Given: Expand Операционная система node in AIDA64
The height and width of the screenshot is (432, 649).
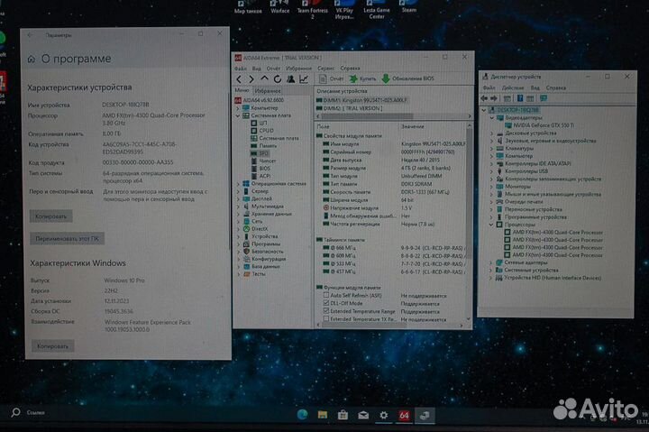Looking at the screenshot, I should click(238, 183).
